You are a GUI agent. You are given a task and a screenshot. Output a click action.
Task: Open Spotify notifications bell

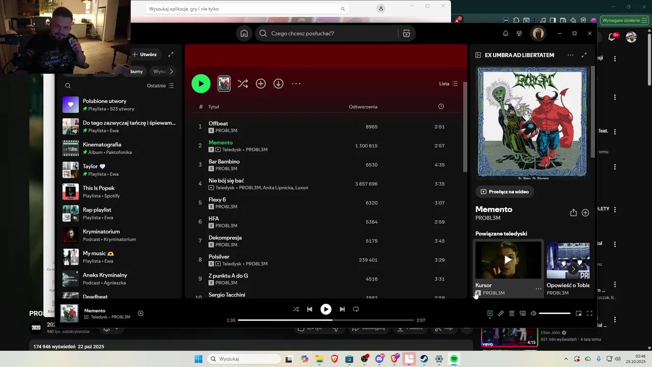pyautogui.click(x=505, y=33)
